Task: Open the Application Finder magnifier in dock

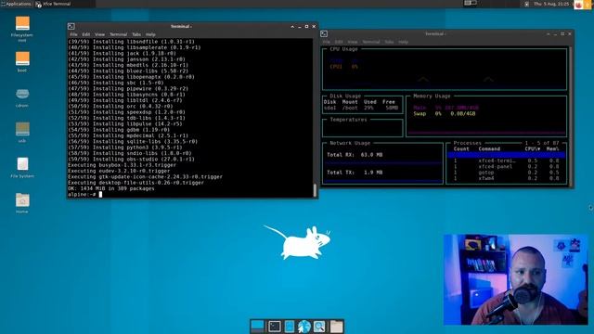Action: tap(319, 326)
